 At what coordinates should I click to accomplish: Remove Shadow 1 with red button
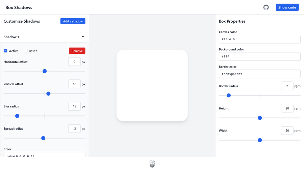[77, 51]
